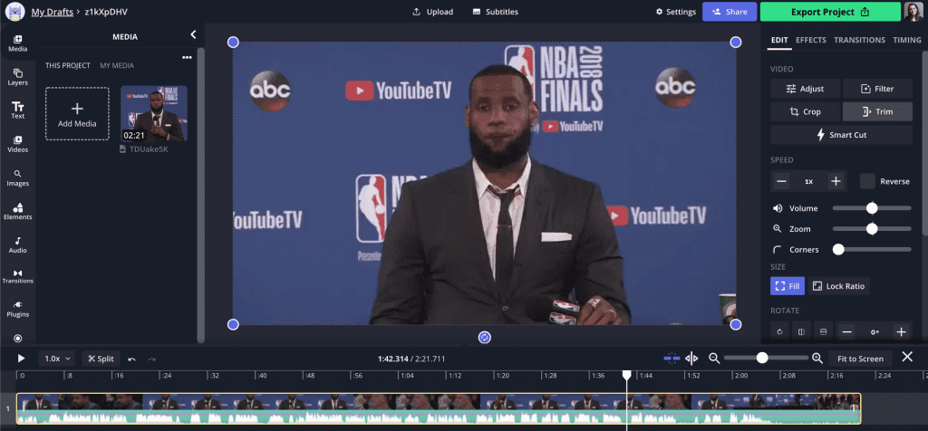
Task: Rotate video clockwise icon
Action: pos(779,331)
